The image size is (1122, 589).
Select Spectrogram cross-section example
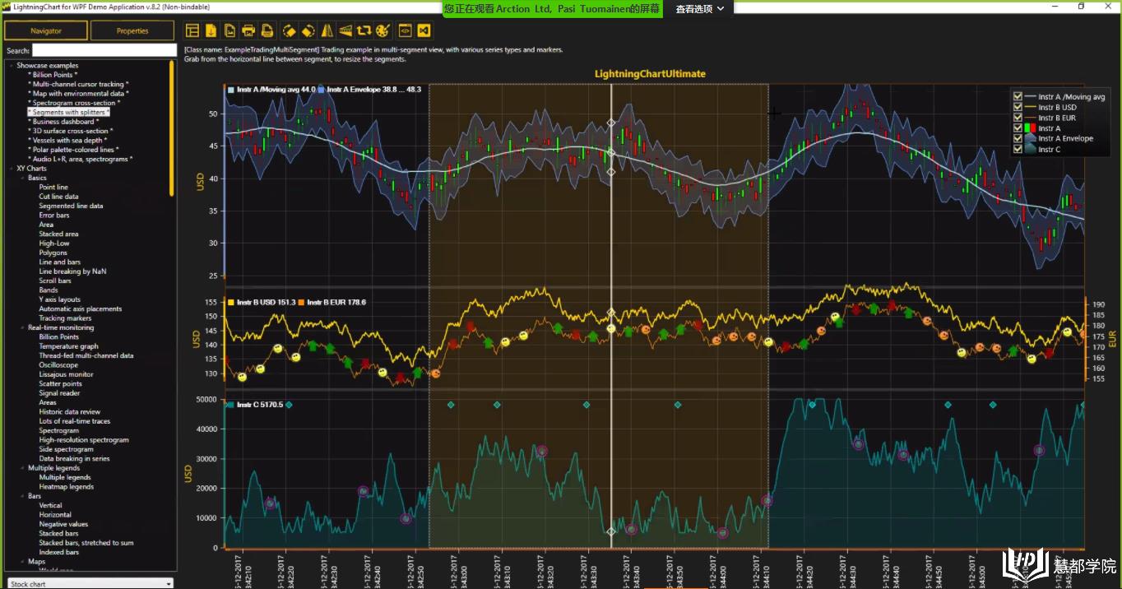[74, 103]
